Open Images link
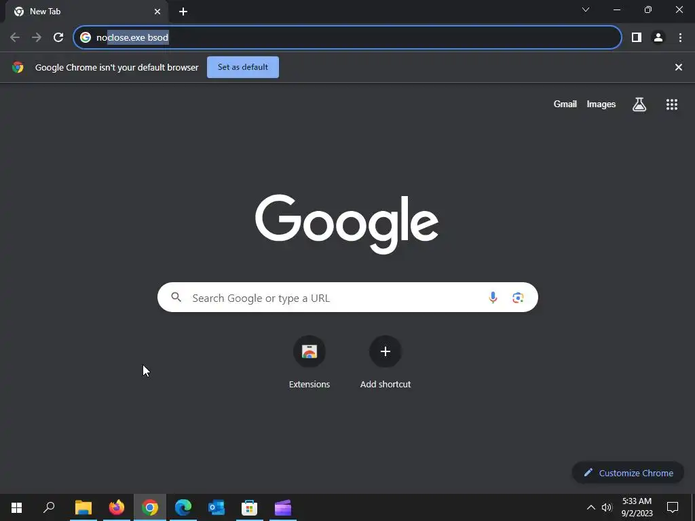 point(601,104)
